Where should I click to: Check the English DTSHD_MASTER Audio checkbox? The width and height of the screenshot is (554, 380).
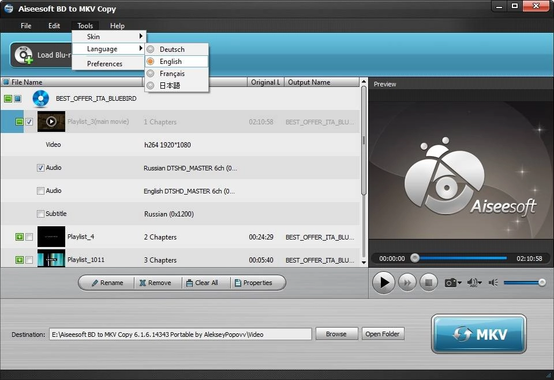click(x=40, y=191)
